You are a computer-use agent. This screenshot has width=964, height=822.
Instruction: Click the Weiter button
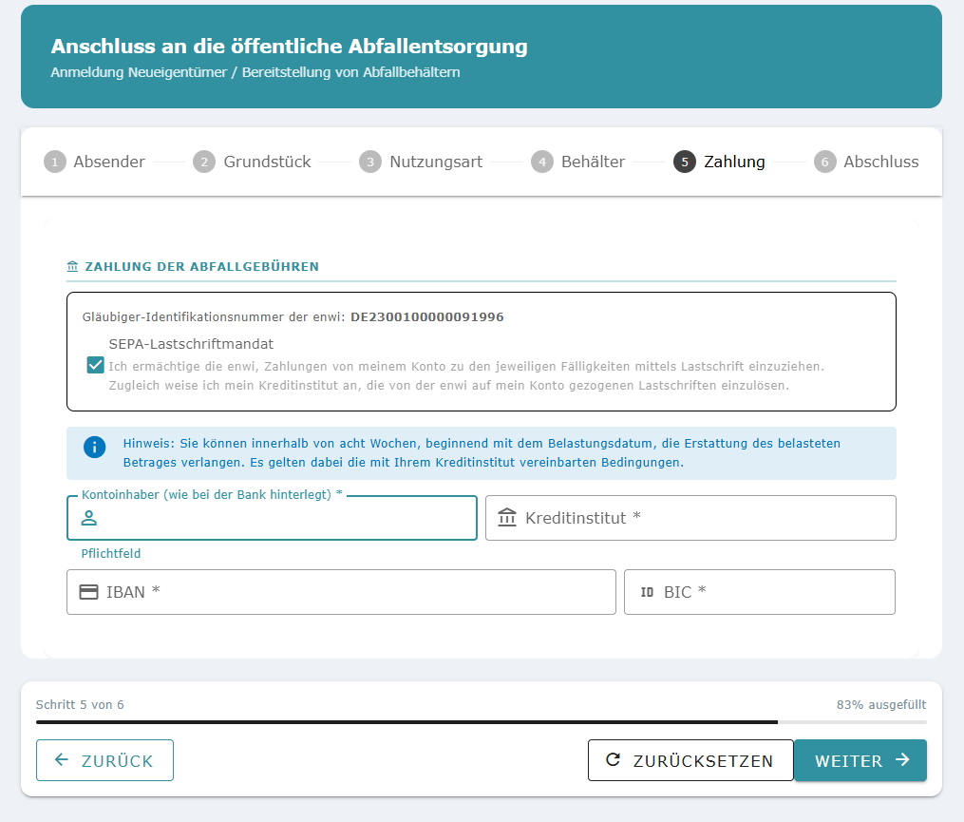tap(860, 760)
